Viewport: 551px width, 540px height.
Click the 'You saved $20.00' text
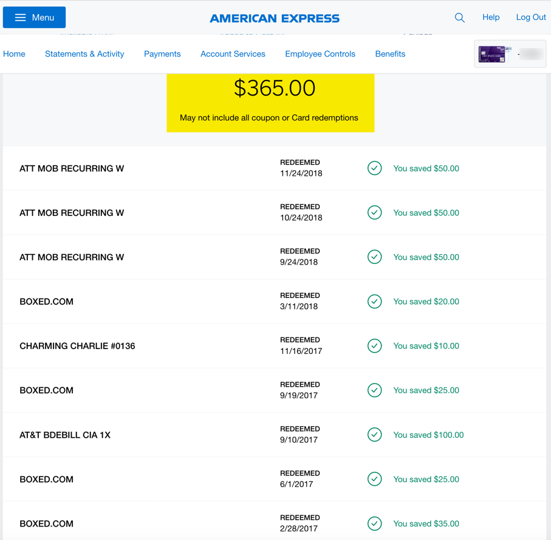click(426, 302)
